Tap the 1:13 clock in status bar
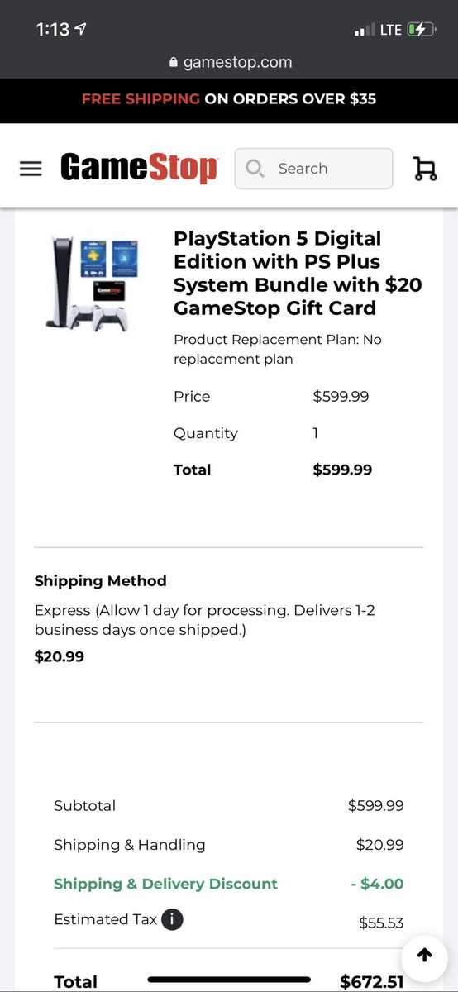 coord(53,29)
